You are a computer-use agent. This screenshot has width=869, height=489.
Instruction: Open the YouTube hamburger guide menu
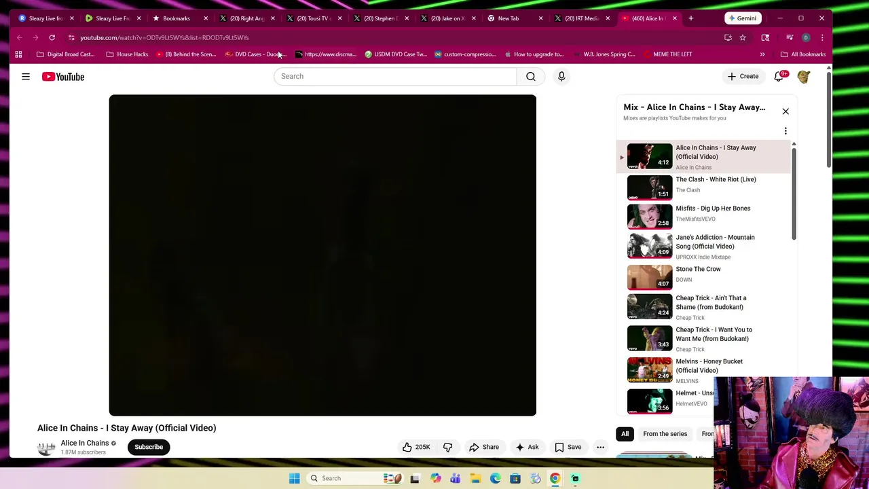pos(26,77)
